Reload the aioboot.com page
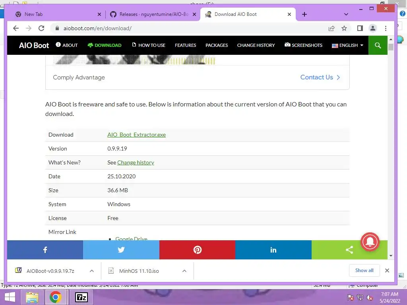This screenshot has width=407, height=305. [x=41, y=28]
